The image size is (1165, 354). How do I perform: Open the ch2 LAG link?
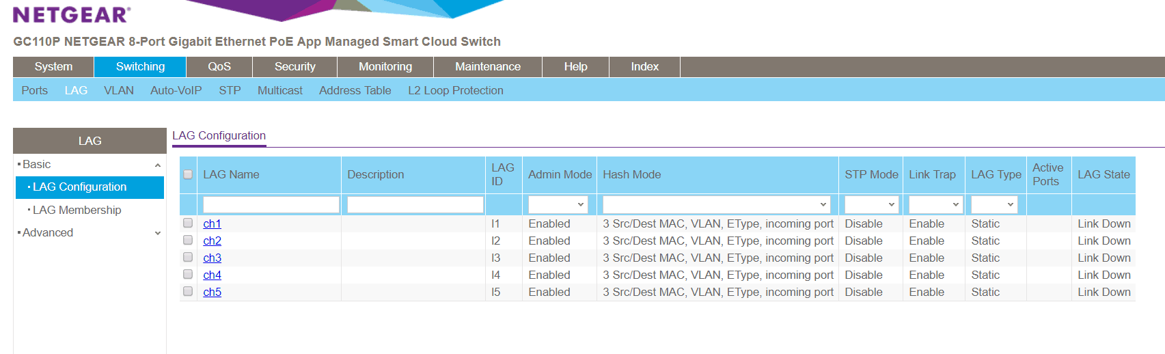click(212, 241)
